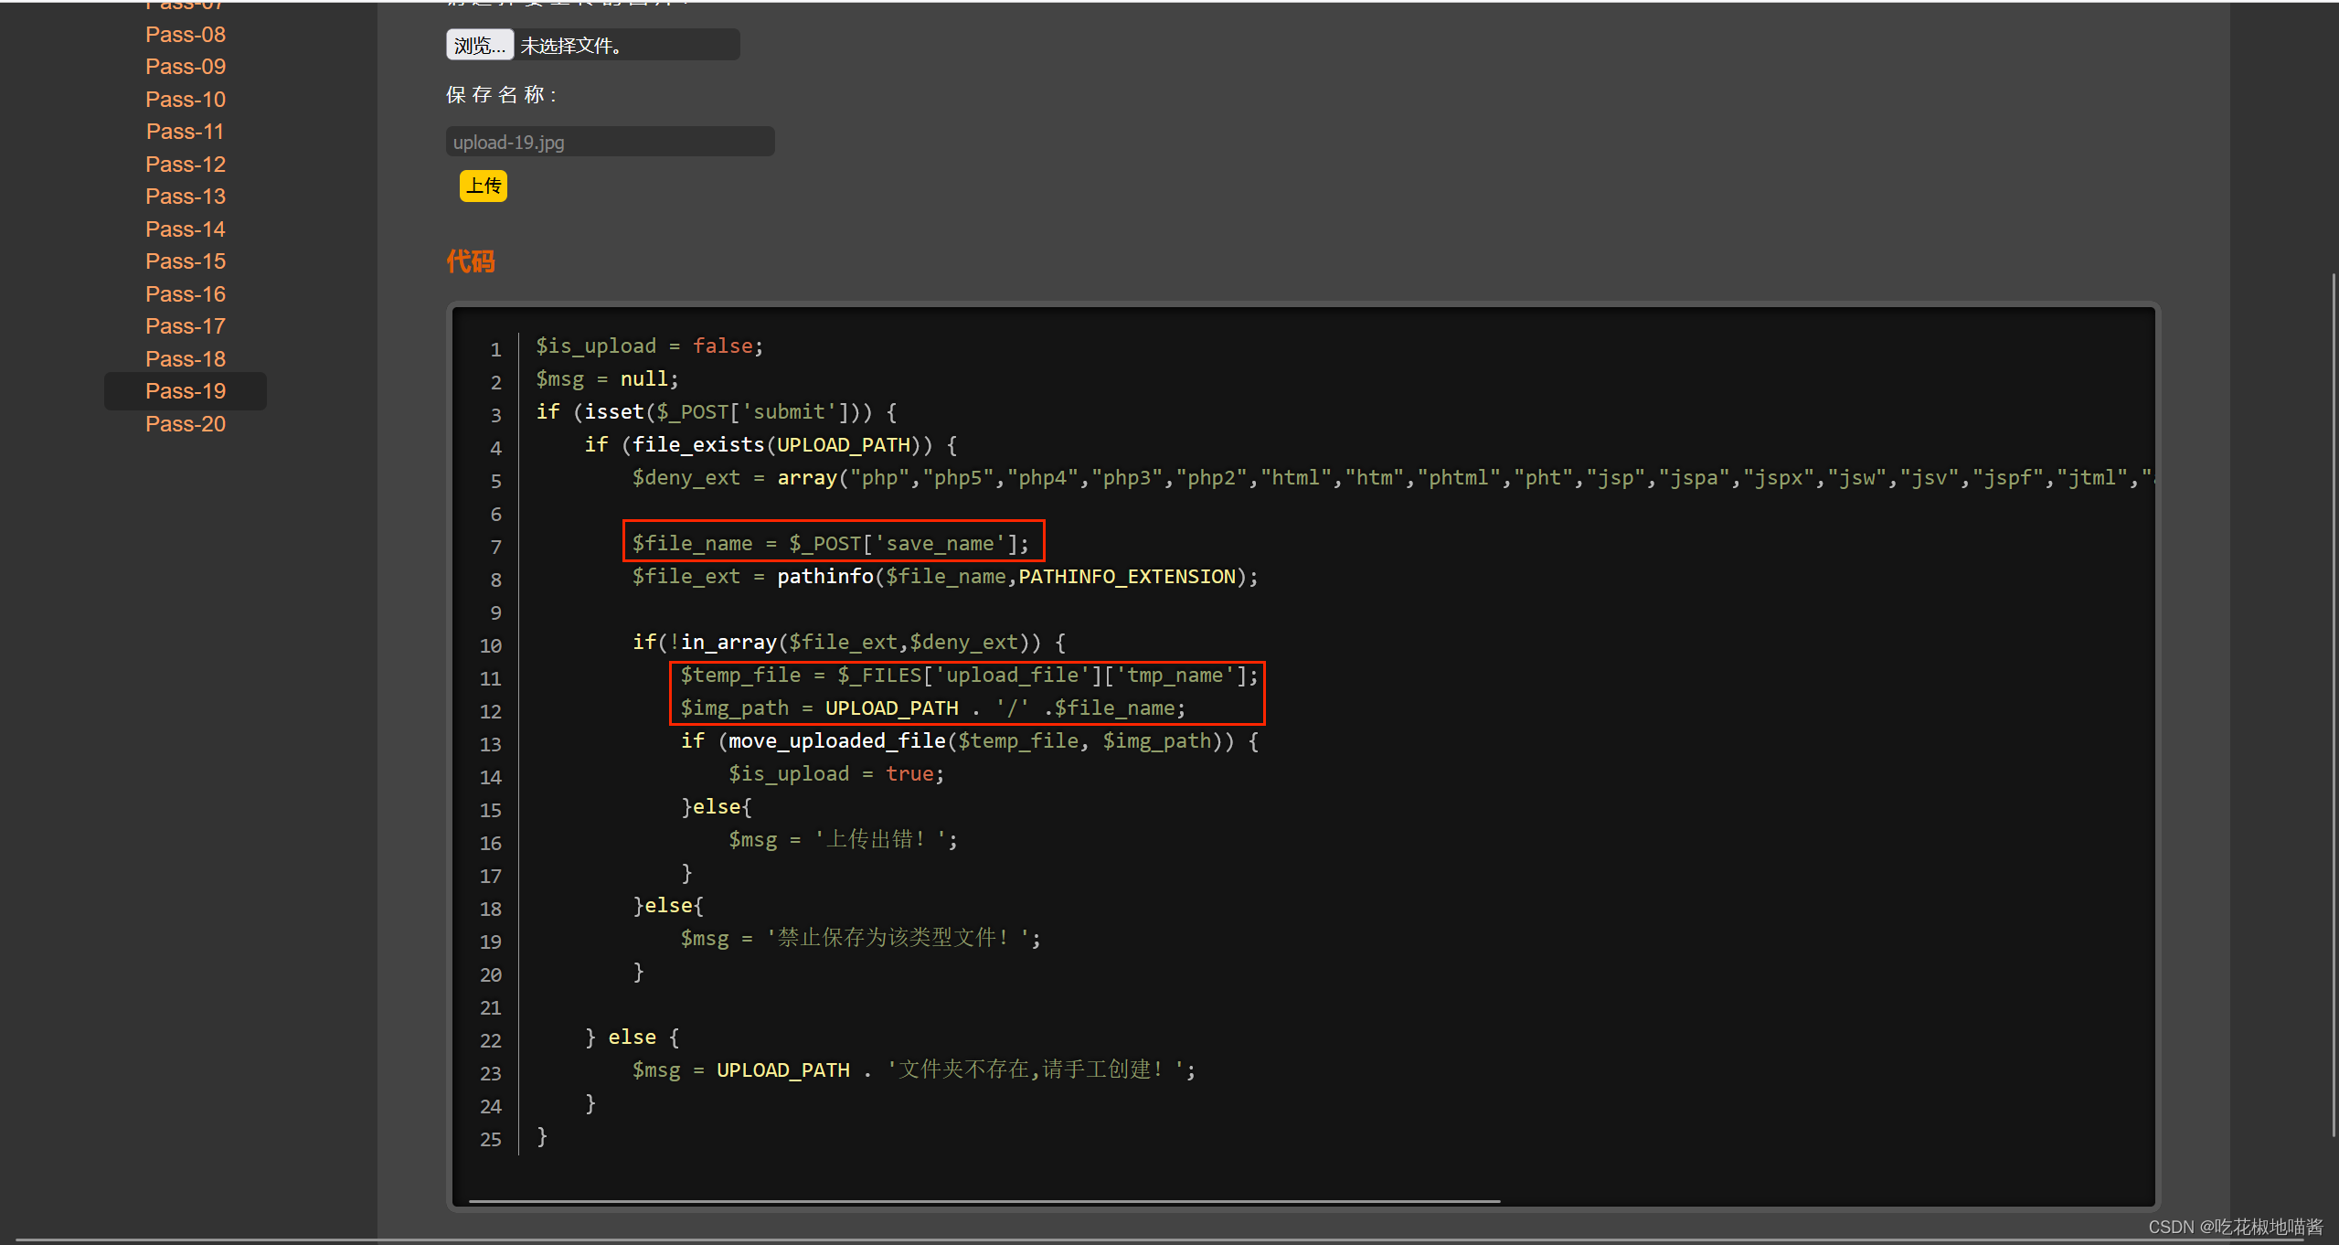The width and height of the screenshot is (2339, 1245).
Task: Open Pass-14 page
Action: tap(185, 229)
